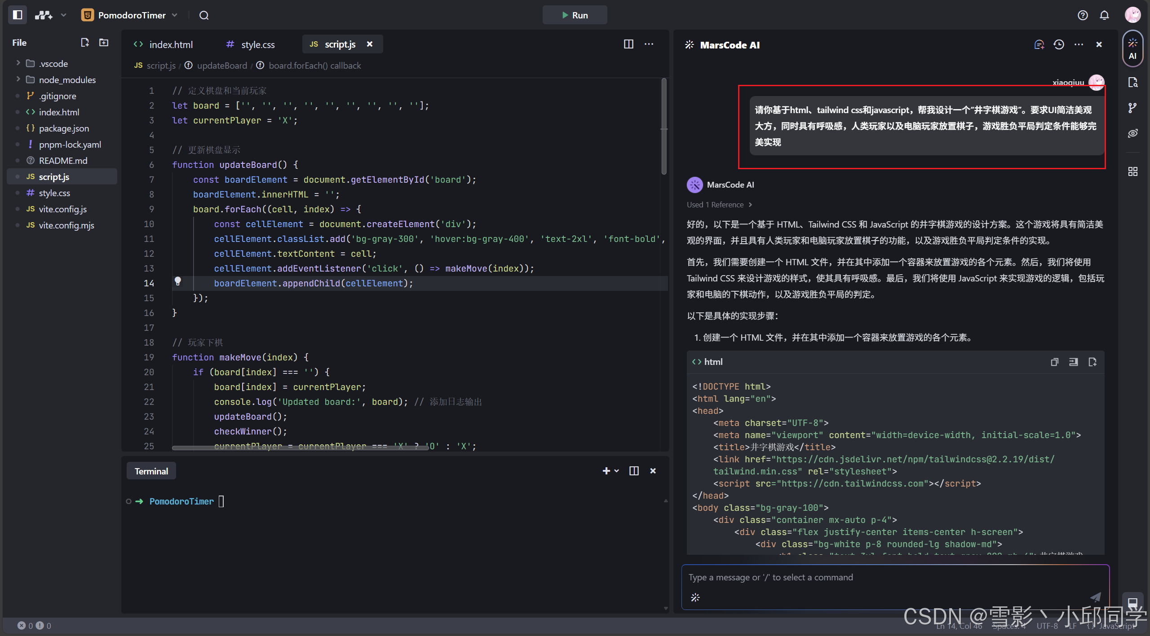Click the AI chat message input field
Image resolution: width=1150 pixels, height=636 pixels.
click(889, 578)
